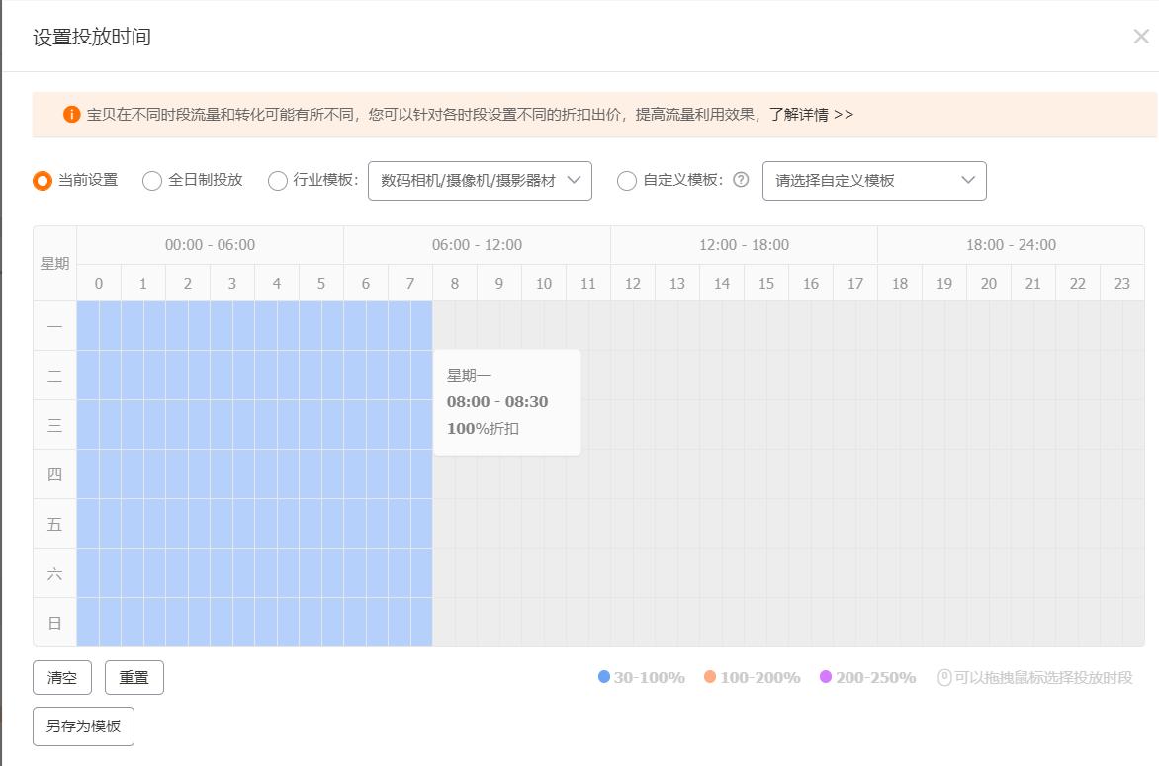Click the blue 30-100% legend dot

pyautogui.click(x=604, y=677)
